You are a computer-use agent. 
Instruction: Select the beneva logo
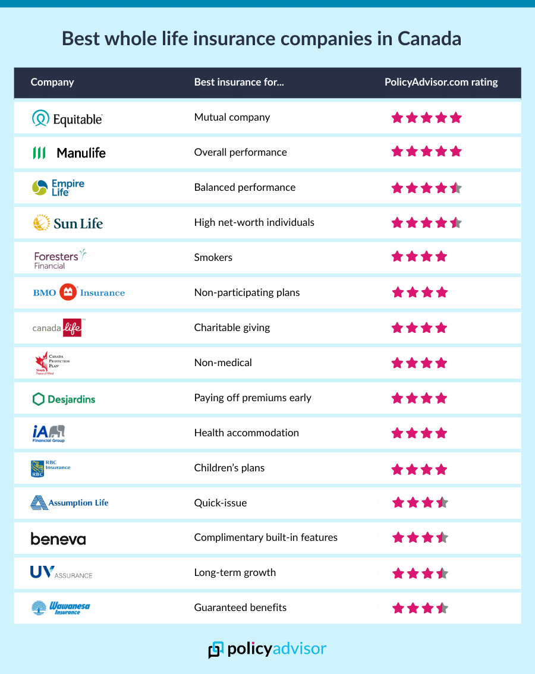[x=58, y=538]
